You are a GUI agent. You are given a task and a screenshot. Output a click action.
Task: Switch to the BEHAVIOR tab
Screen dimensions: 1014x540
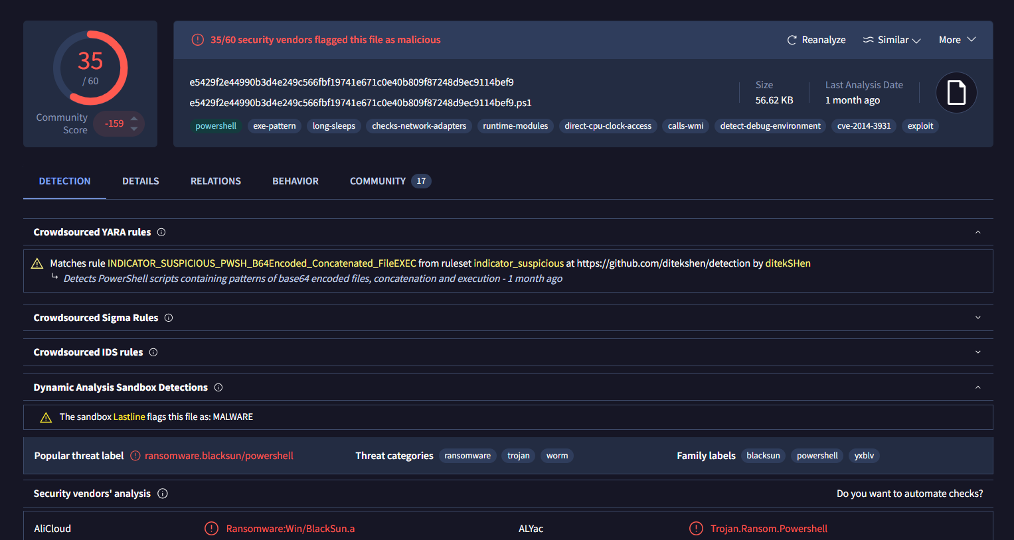pyautogui.click(x=295, y=181)
